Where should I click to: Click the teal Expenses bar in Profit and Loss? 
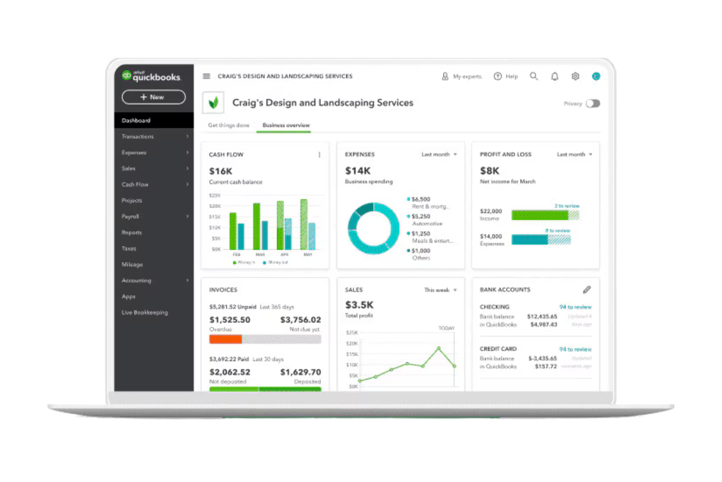(x=530, y=240)
